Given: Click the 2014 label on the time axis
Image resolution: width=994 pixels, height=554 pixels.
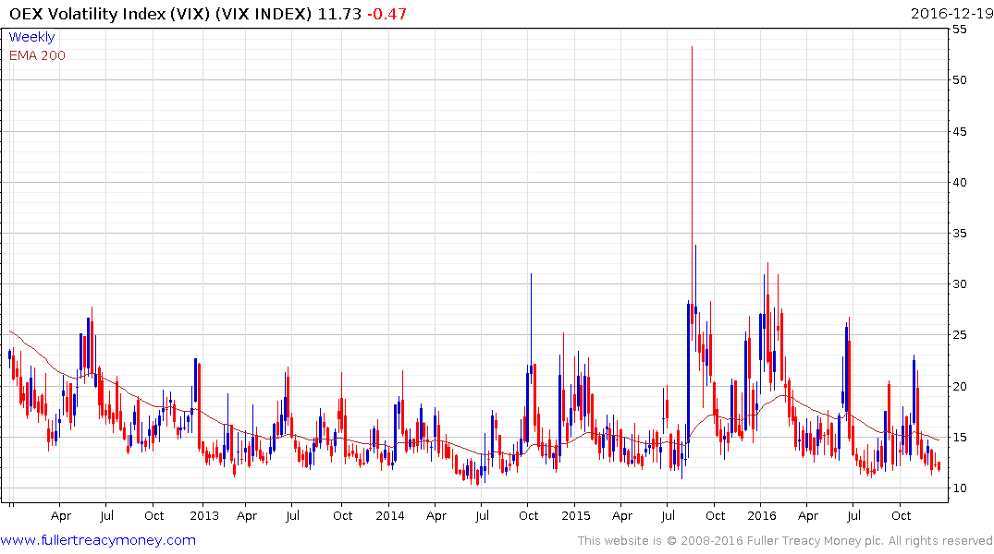Looking at the screenshot, I should 390,515.
